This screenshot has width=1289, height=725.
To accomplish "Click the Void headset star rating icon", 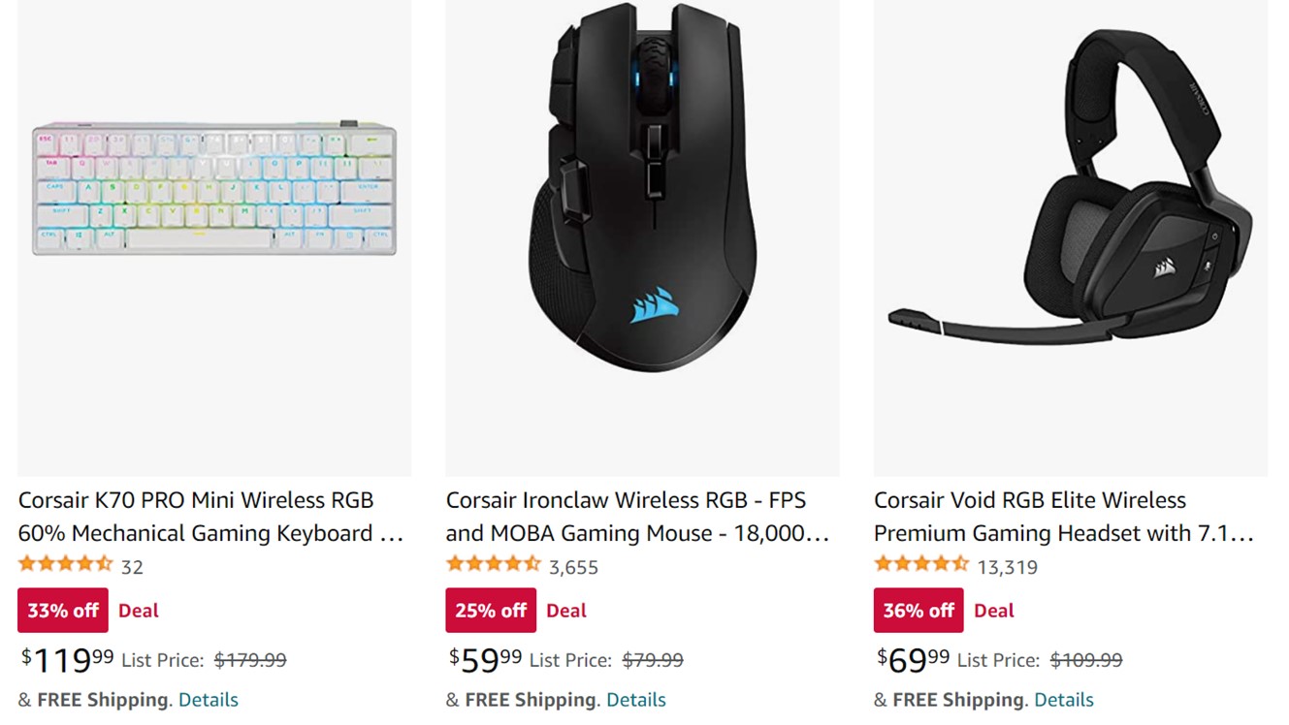I will (x=920, y=565).
